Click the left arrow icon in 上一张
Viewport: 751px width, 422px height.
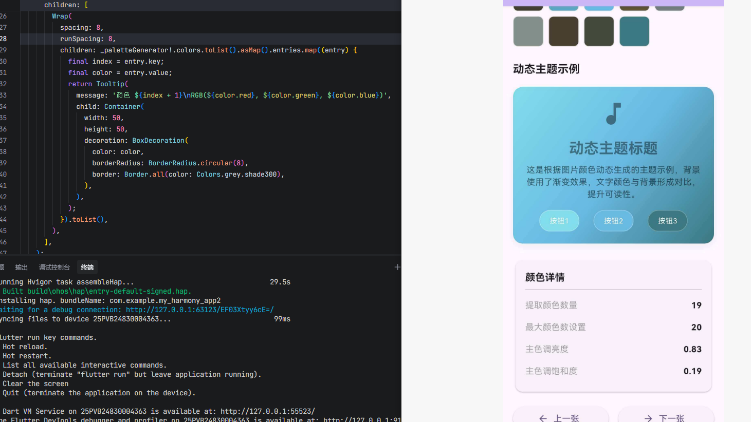542,418
